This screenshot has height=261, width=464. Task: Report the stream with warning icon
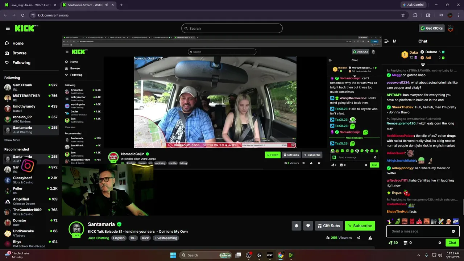click(370, 238)
